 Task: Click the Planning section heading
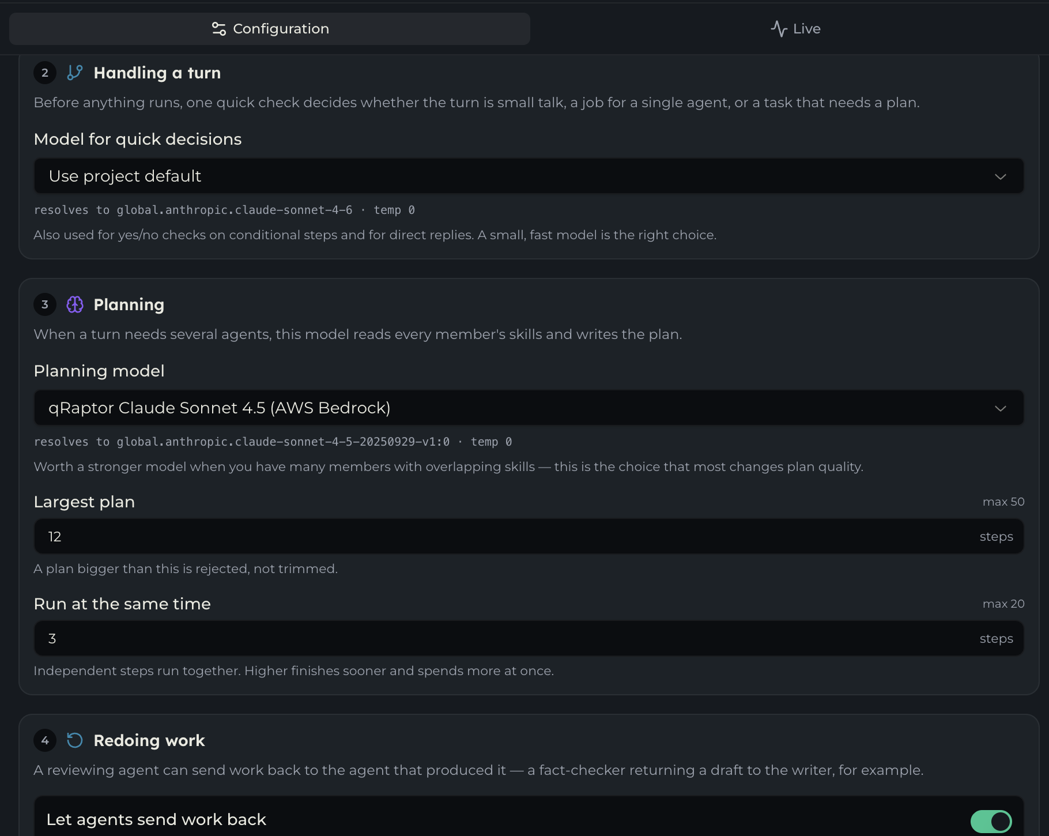pyautogui.click(x=129, y=304)
